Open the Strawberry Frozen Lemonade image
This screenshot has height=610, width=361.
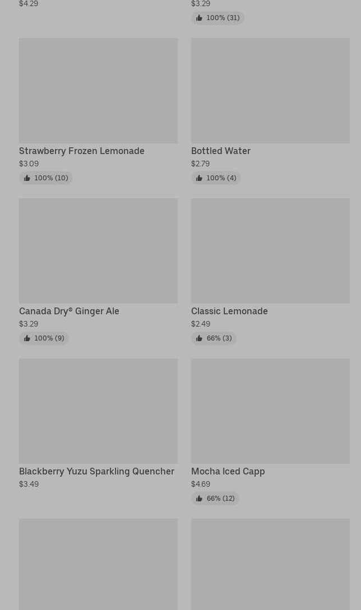[x=98, y=91]
